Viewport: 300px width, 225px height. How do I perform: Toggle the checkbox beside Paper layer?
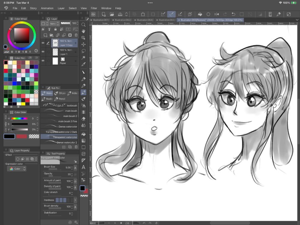pos(48,61)
